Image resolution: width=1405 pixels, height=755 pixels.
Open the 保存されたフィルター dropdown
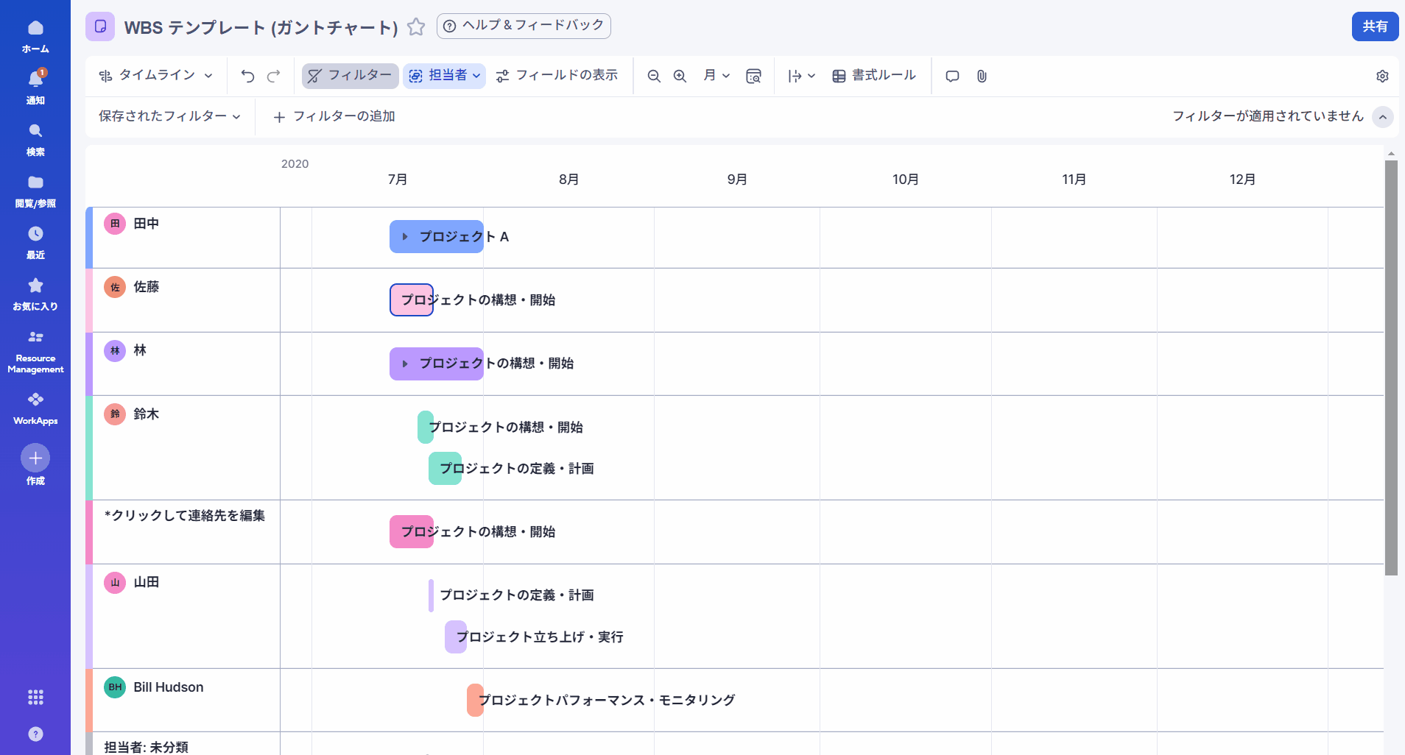click(x=168, y=116)
